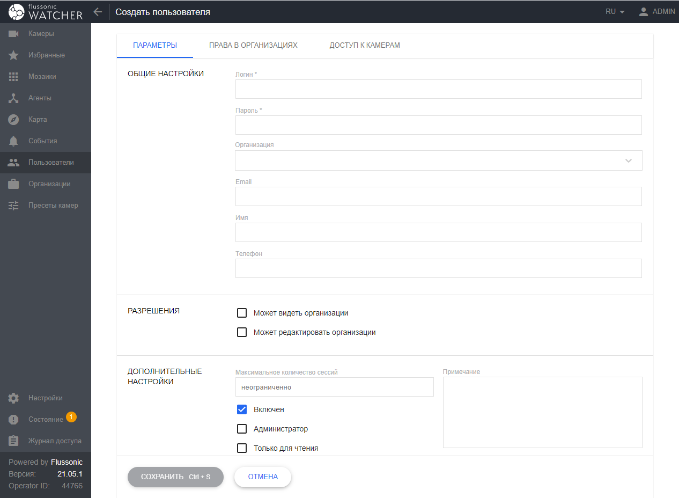Click into the Логин input field
This screenshot has width=679, height=498.
point(438,89)
